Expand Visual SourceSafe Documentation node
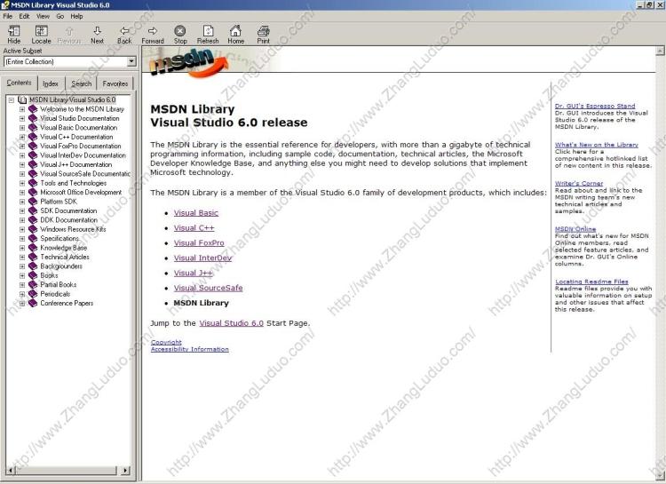 tap(22, 174)
